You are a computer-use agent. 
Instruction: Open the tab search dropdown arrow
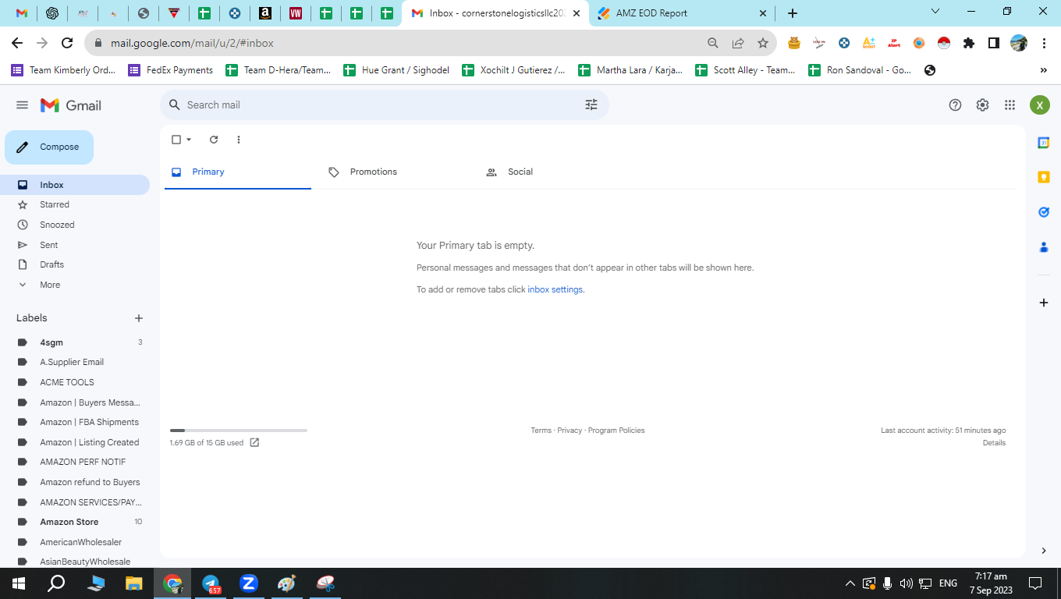click(935, 12)
